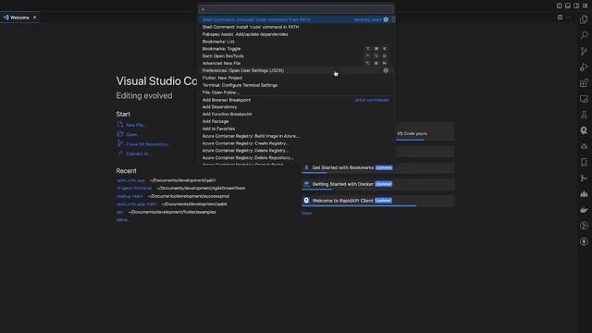
Task: Click the Bookmarks walkthrough icon
Action: click(x=306, y=167)
